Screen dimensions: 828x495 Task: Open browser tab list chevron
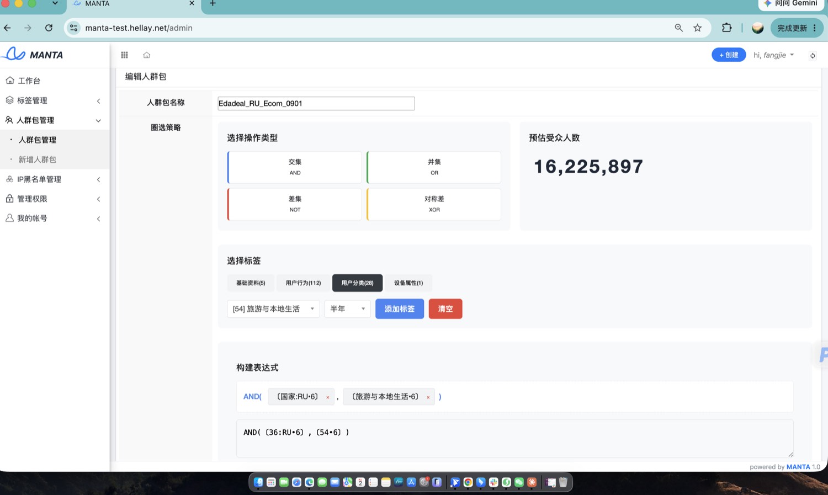click(x=55, y=3)
